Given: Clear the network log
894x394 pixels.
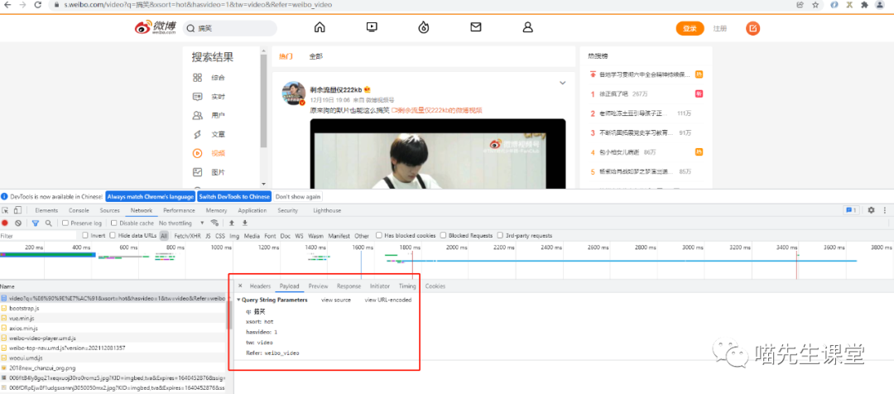Looking at the screenshot, I should pos(18,223).
